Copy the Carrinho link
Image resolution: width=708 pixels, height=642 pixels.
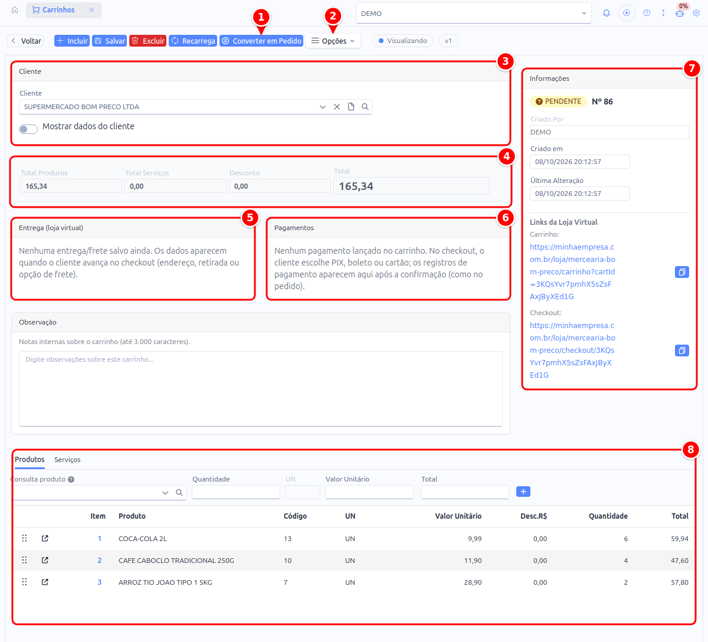682,272
